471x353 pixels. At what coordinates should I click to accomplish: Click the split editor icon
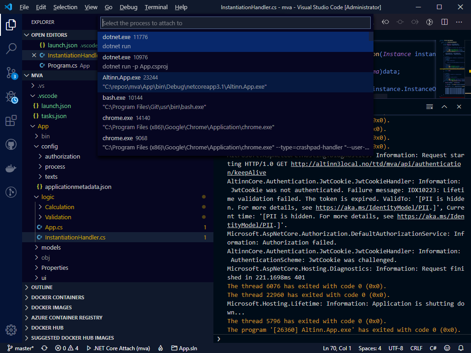click(444, 22)
